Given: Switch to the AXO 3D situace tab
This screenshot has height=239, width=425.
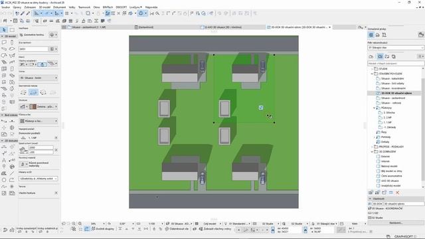Looking at the screenshot, I should coord(223,27).
